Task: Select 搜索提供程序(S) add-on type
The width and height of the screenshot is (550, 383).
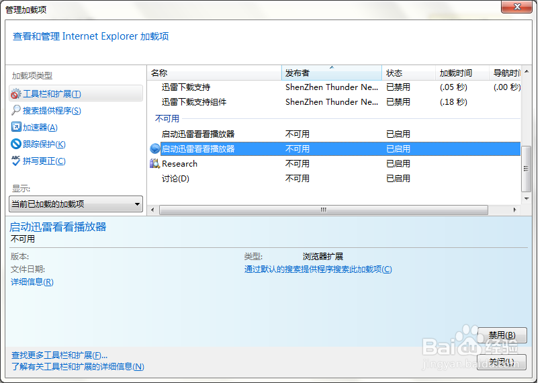Action: [52, 111]
